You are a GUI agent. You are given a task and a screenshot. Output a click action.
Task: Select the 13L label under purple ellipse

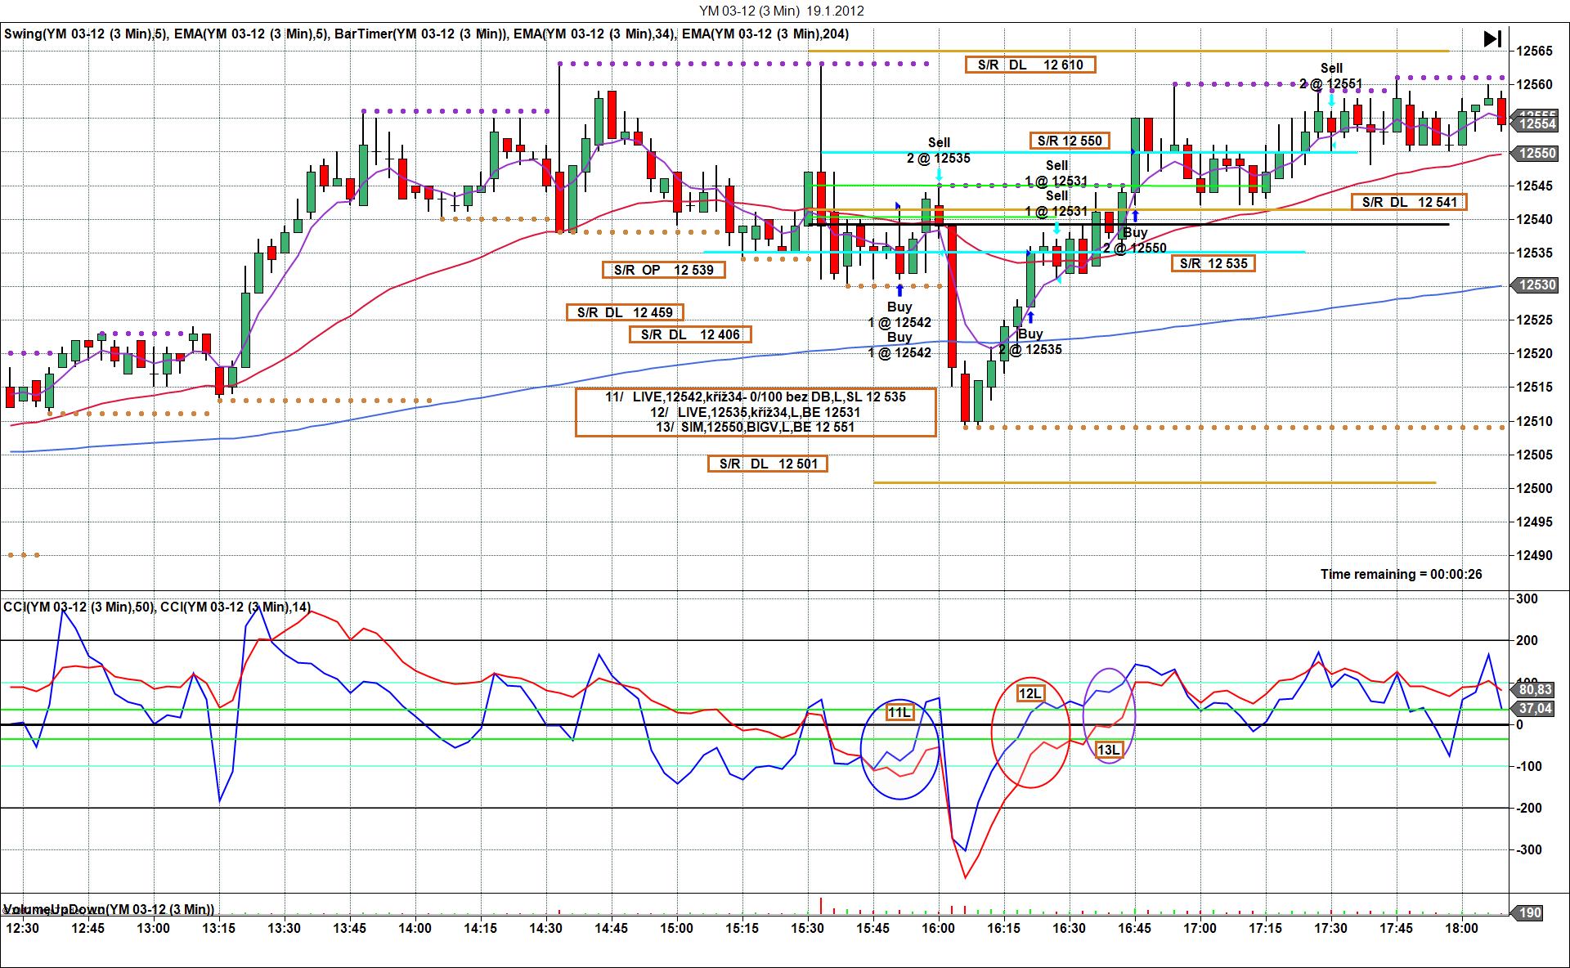1108,750
